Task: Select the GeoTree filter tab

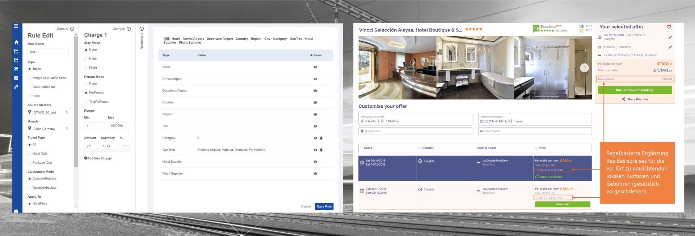Action: (296, 39)
